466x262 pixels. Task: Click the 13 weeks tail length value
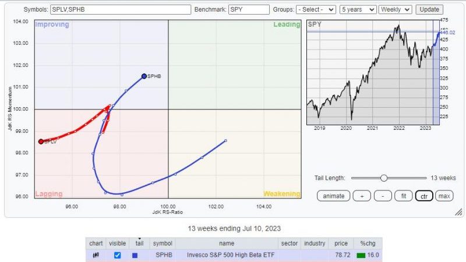[443, 178]
